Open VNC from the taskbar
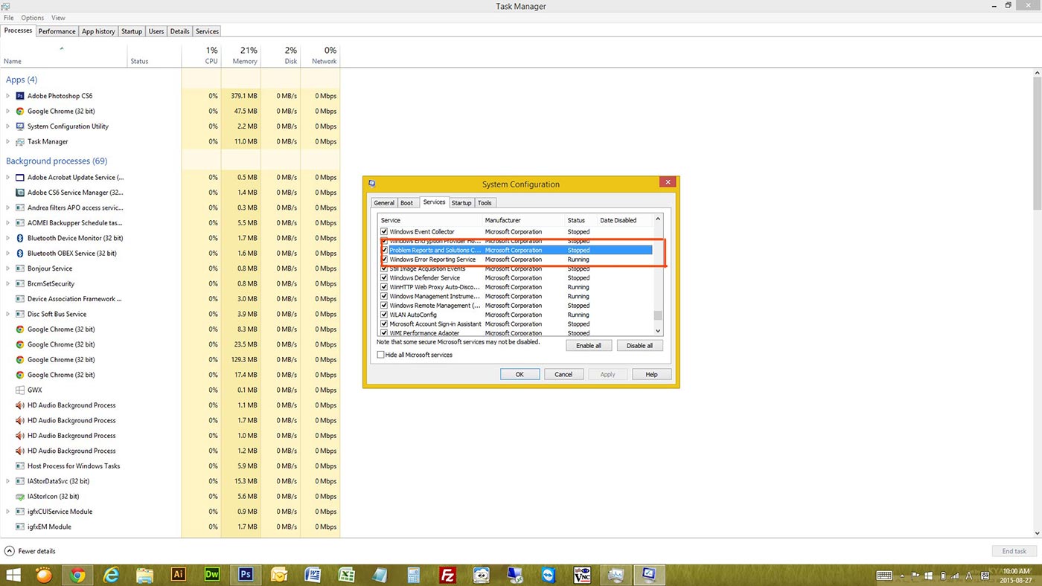This screenshot has width=1042, height=586. click(582, 575)
